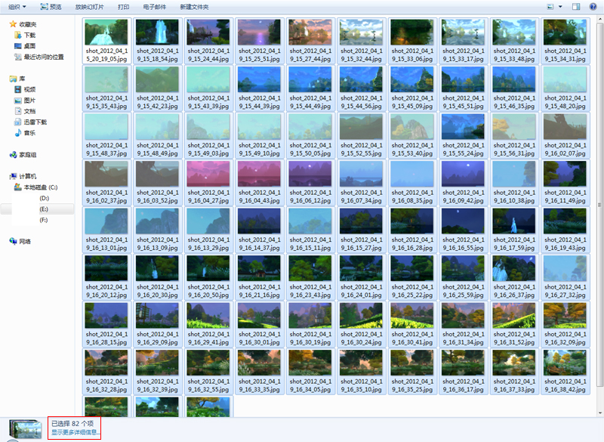The width and height of the screenshot is (604, 442).
Task: Toggle the preview pane icon
Action: (576, 7)
